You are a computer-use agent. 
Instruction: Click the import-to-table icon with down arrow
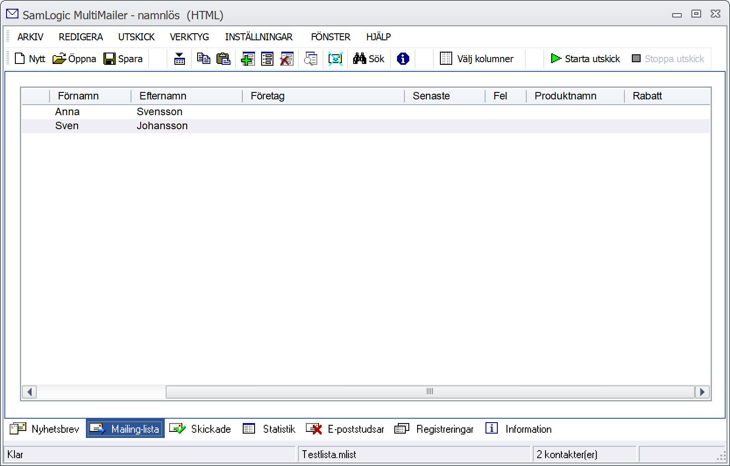(x=180, y=59)
